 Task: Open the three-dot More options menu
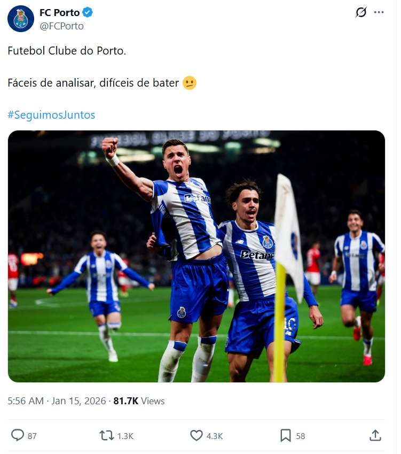(x=379, y=12)
